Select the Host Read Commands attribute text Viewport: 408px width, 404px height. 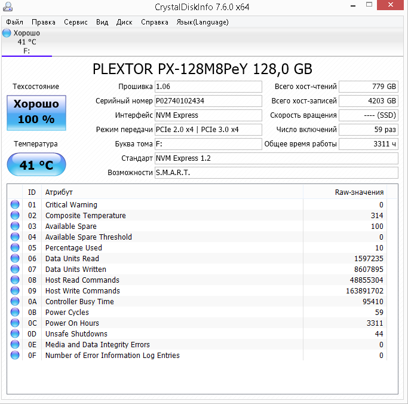[x=82, y=280]
